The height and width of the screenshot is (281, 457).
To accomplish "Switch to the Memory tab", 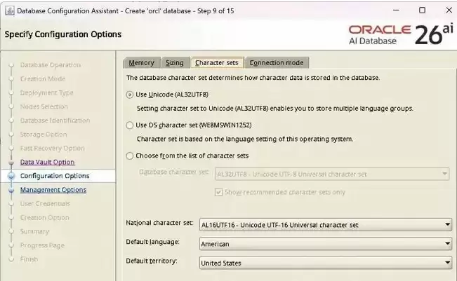I will point(142,63).
